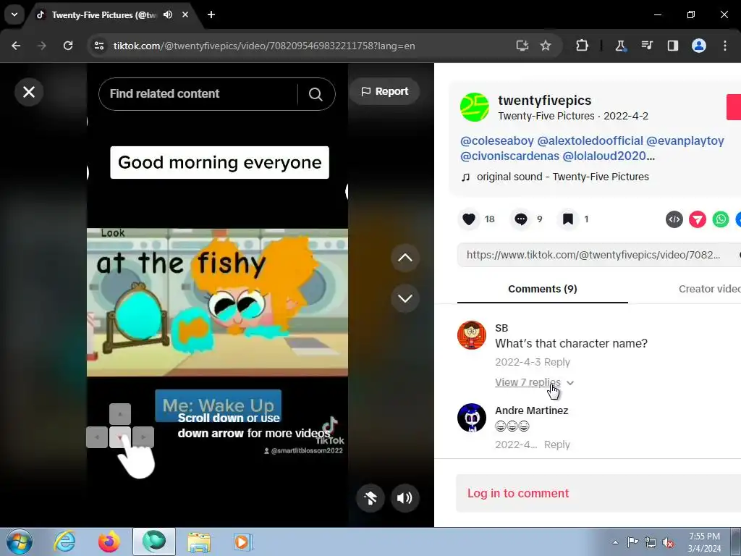Click the install app icon in address bar

tap(522, 46)
